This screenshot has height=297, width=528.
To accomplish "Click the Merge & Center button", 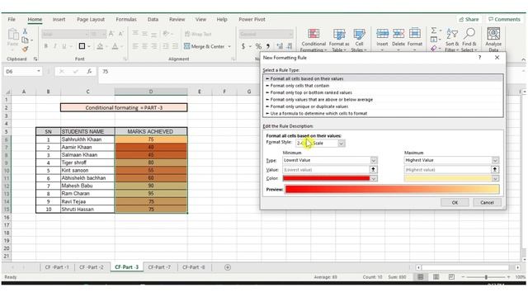I will click(x=205, y=46).
